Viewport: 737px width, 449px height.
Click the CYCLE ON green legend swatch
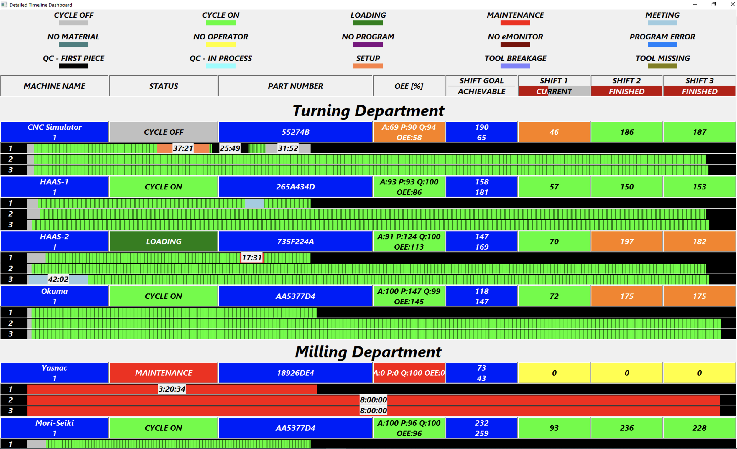[x=221, y=23]
